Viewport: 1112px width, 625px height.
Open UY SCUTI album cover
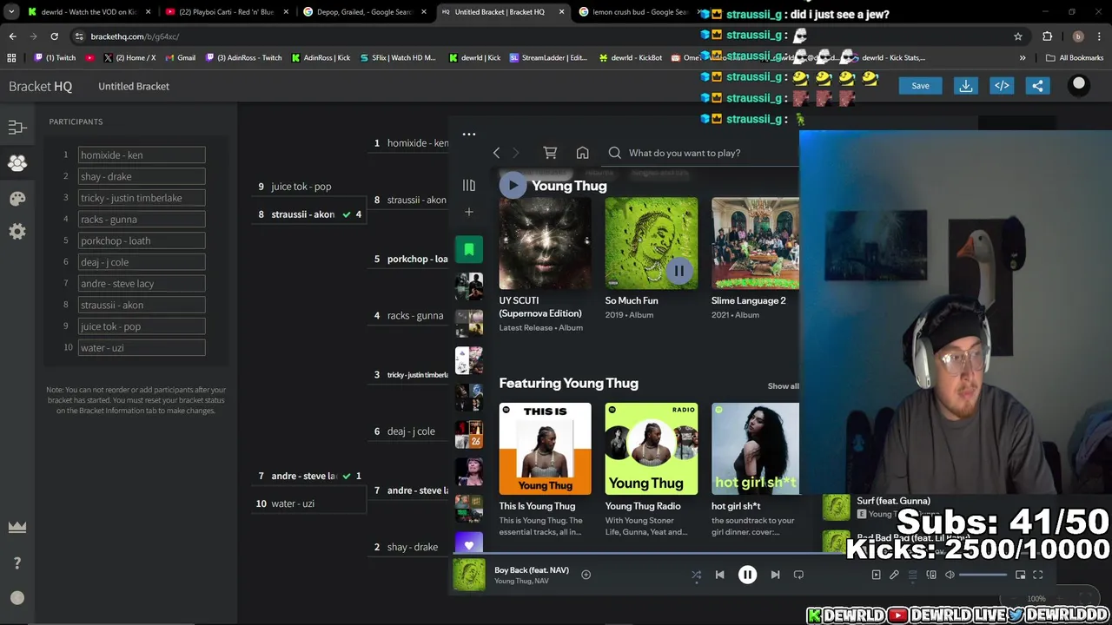point(545,243)
